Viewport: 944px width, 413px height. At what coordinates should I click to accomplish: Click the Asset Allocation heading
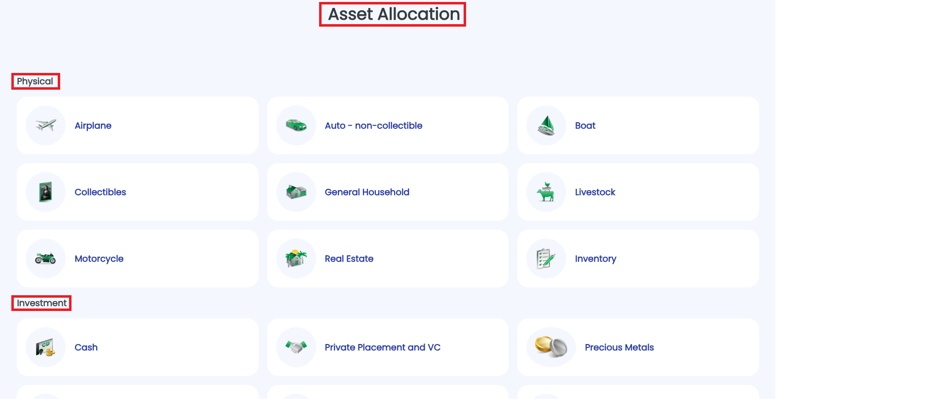pos(393,14)
